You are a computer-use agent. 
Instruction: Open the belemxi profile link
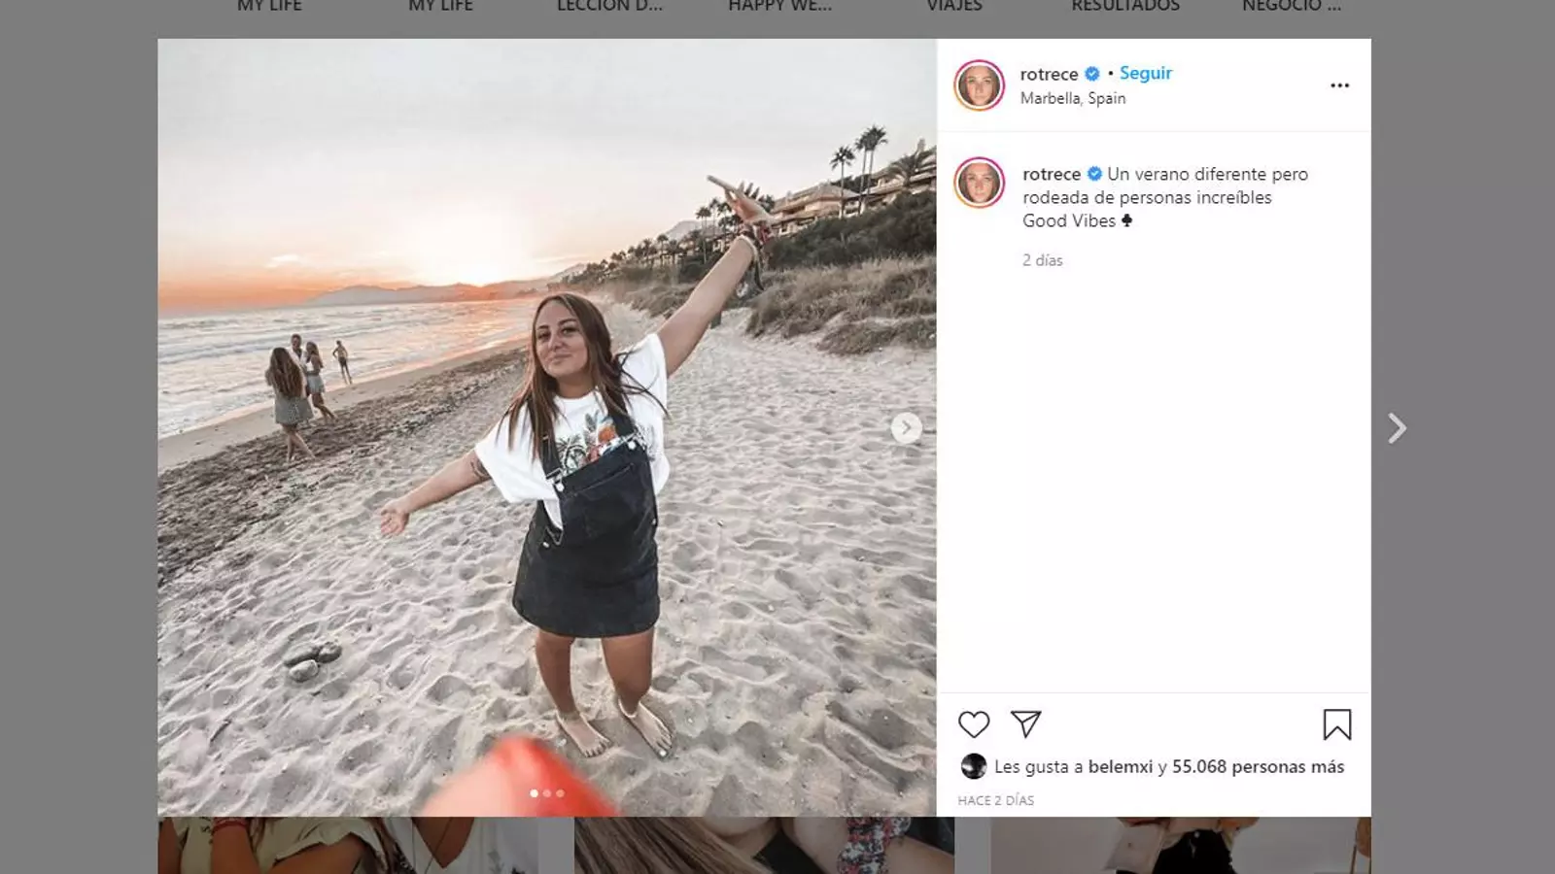click(x=1120, y=767)
